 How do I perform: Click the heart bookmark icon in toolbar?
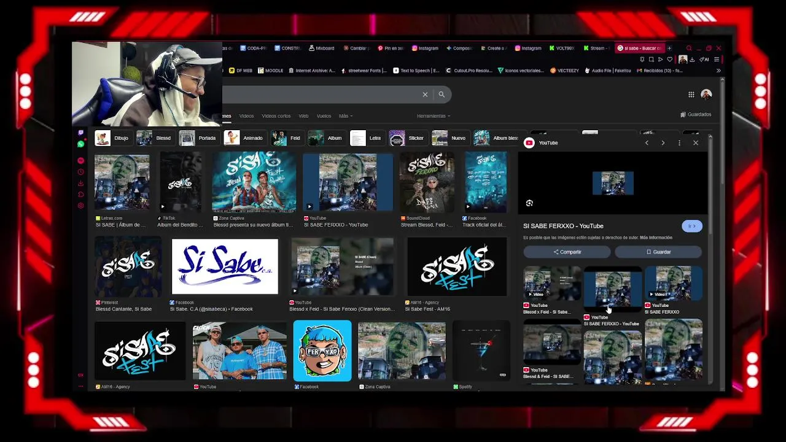(x=670, y=60)
